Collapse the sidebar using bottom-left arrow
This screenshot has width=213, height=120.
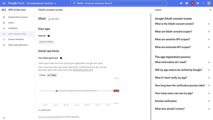click(x=4, y=118)
